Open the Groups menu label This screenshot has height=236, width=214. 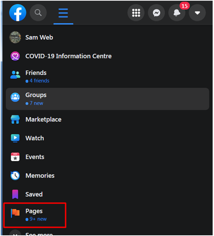[36, 95]
